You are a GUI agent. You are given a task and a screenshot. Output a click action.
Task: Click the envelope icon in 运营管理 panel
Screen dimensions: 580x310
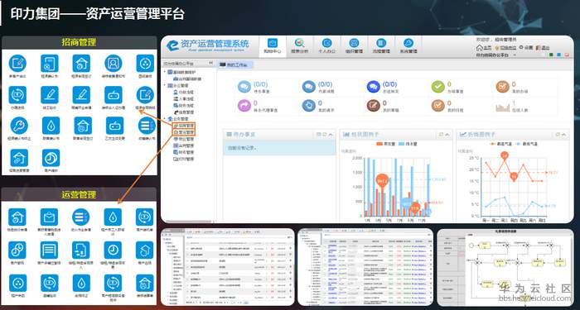(49, 217)
